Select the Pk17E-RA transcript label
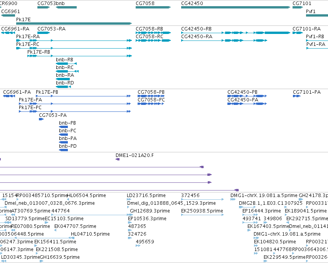328x263 pixels. pyautogui.click(x=28, y=37)
